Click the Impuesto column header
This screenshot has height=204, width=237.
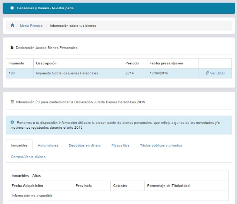click(16, 63)
